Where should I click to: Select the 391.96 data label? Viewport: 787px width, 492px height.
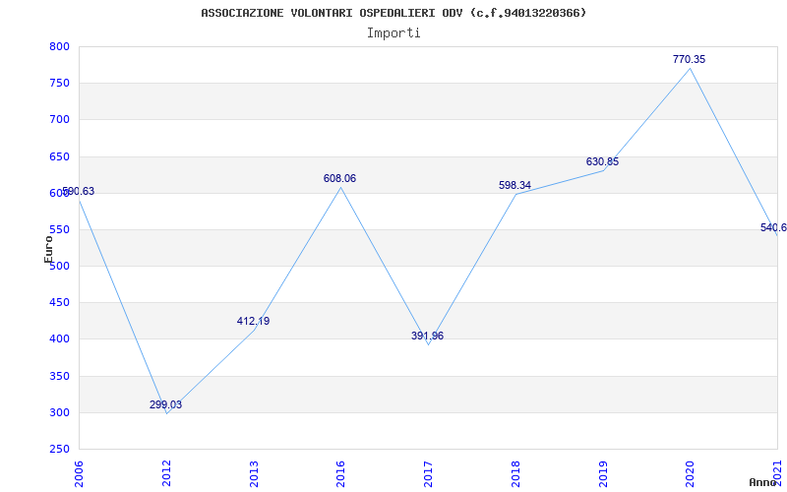(427, 336)
